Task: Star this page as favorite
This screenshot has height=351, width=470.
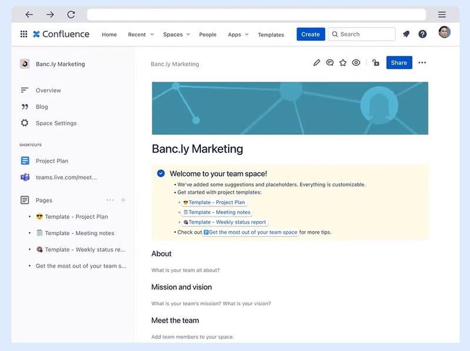Action: [x=343, y=63]
